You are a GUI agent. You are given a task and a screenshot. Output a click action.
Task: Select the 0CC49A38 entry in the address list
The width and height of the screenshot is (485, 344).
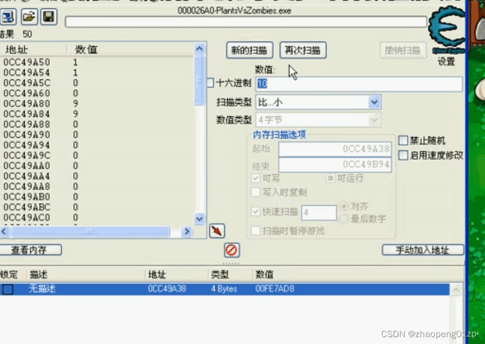(x=167, y=288)
